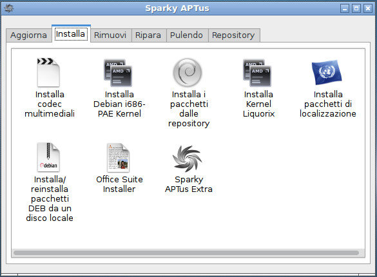Open the Sparky APTus Extra icon
Screen dimensions: 377x277
(188, 158)
